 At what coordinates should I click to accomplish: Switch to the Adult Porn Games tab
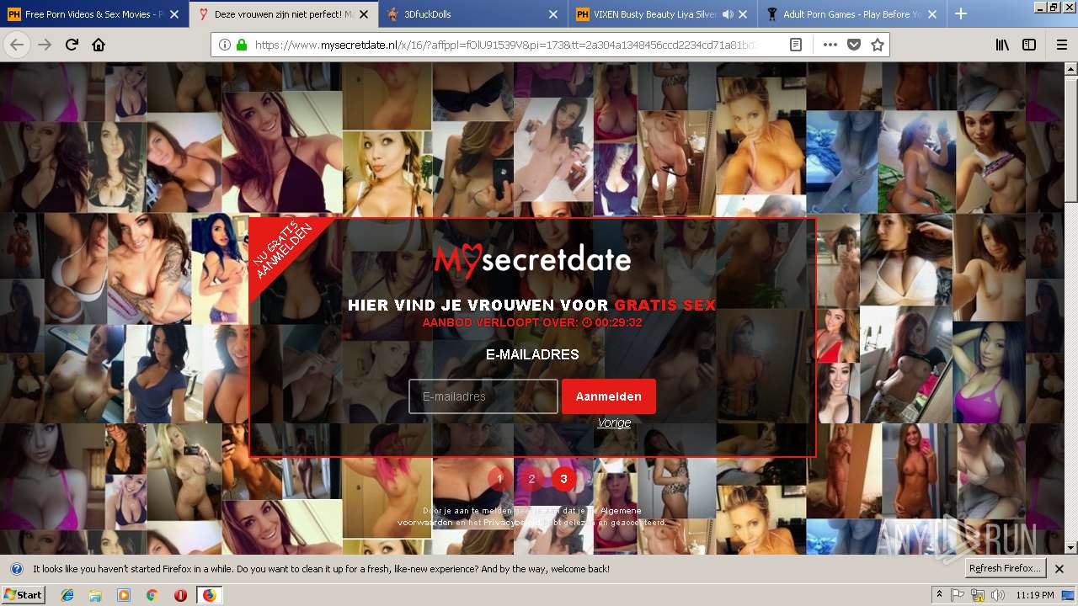pyautogui.click(x=852, y=14)
